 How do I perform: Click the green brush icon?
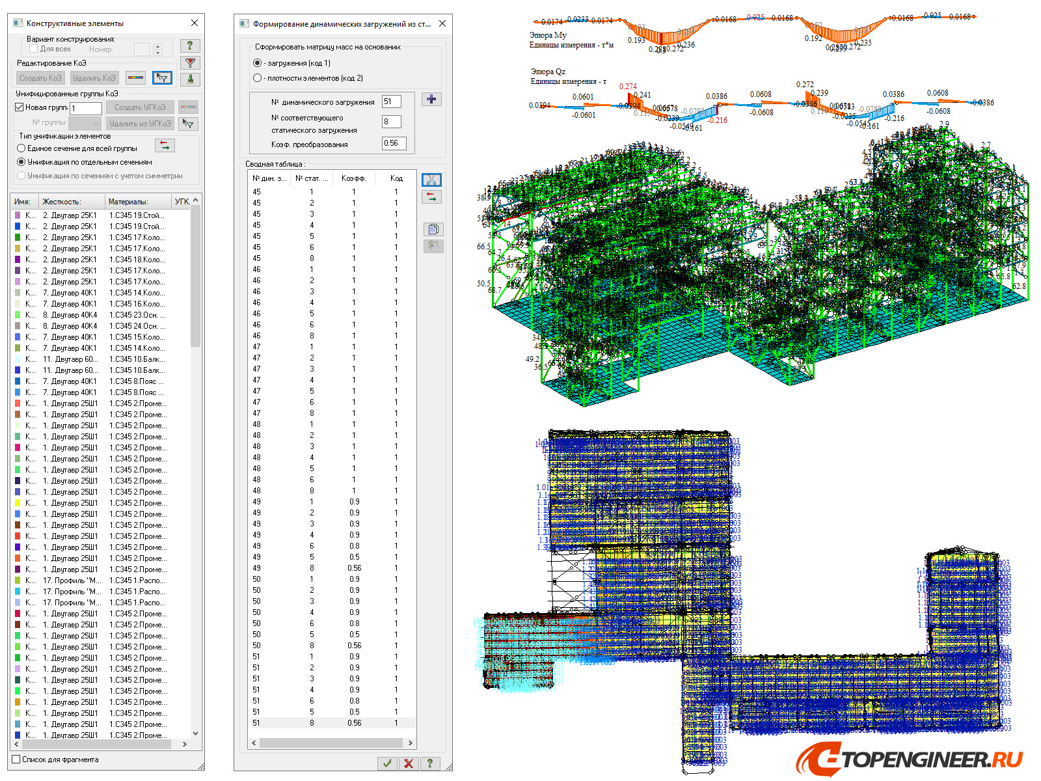pos(190,78)
